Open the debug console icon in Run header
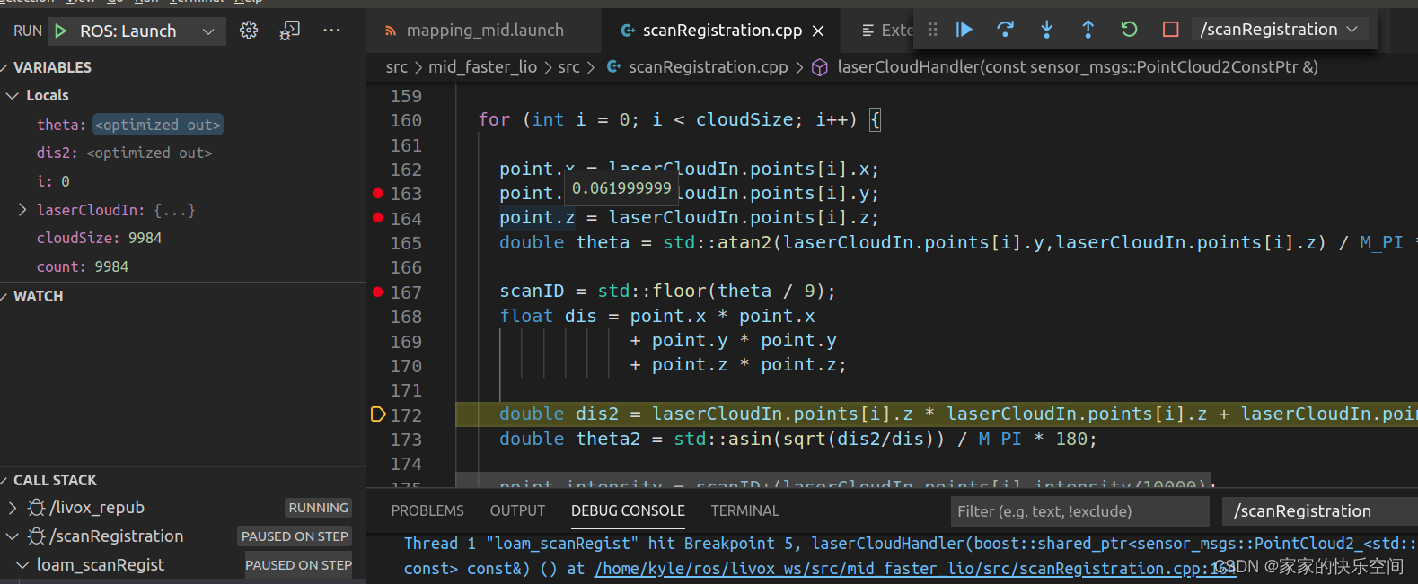This screenshot has height=584, width=1418. tap(289, 31)
